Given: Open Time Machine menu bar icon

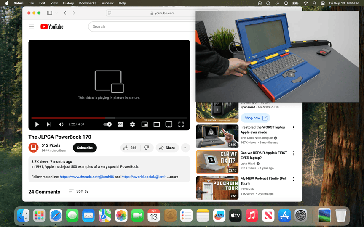Looking at the screenshot, I should [277, 3].
